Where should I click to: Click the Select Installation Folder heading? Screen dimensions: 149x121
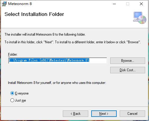coord(34,14)
